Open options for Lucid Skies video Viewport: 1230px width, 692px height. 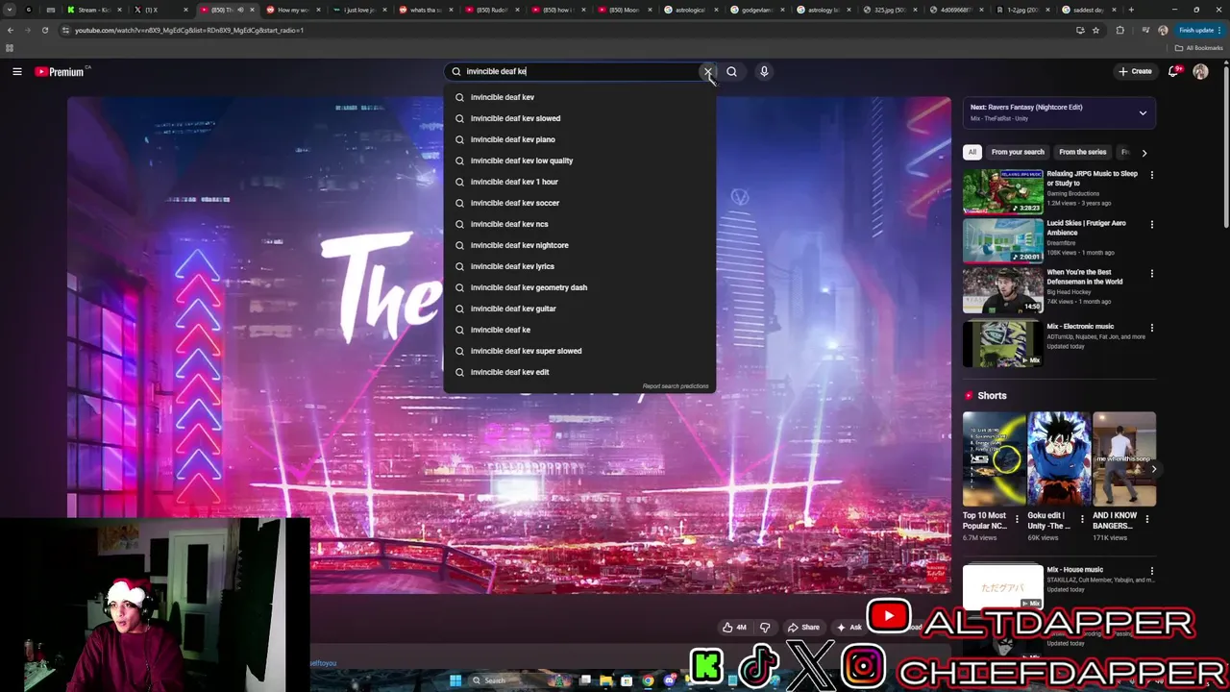coord(1151,224)
